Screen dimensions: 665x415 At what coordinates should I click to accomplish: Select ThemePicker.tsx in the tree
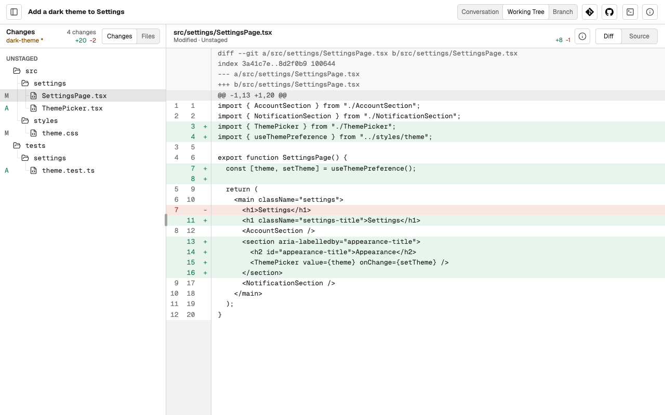point(83,108)
